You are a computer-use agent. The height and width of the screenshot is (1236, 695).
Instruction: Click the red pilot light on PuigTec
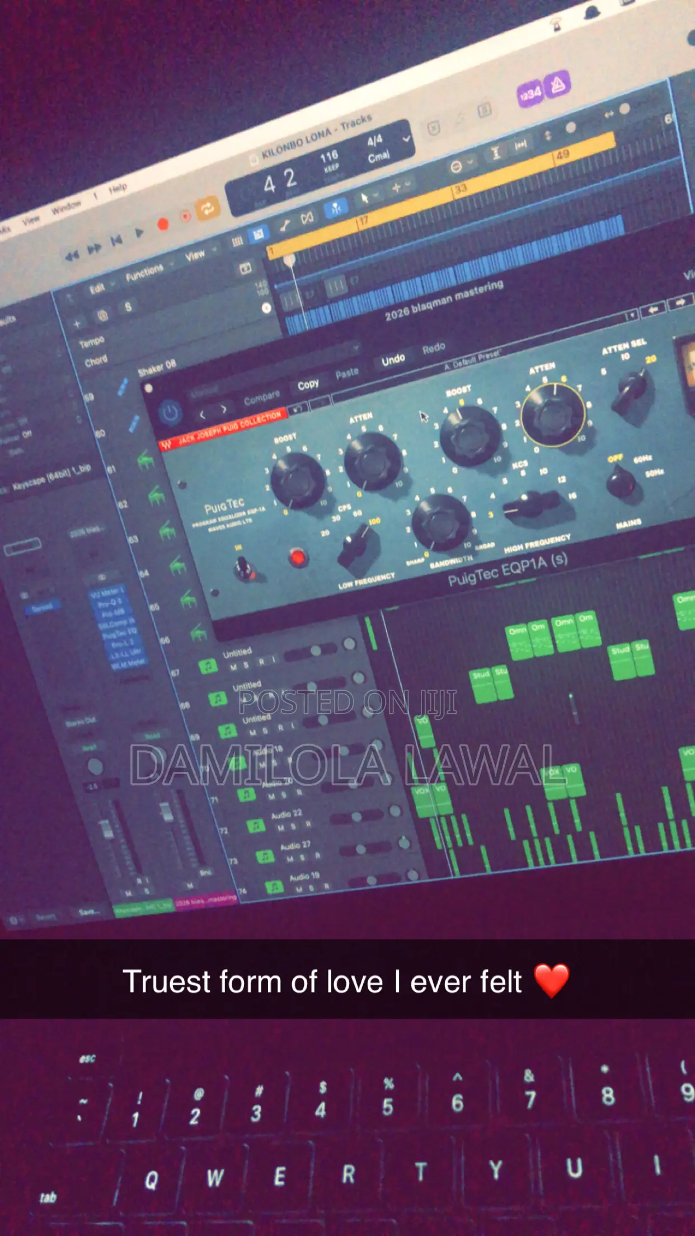(298, 557)
